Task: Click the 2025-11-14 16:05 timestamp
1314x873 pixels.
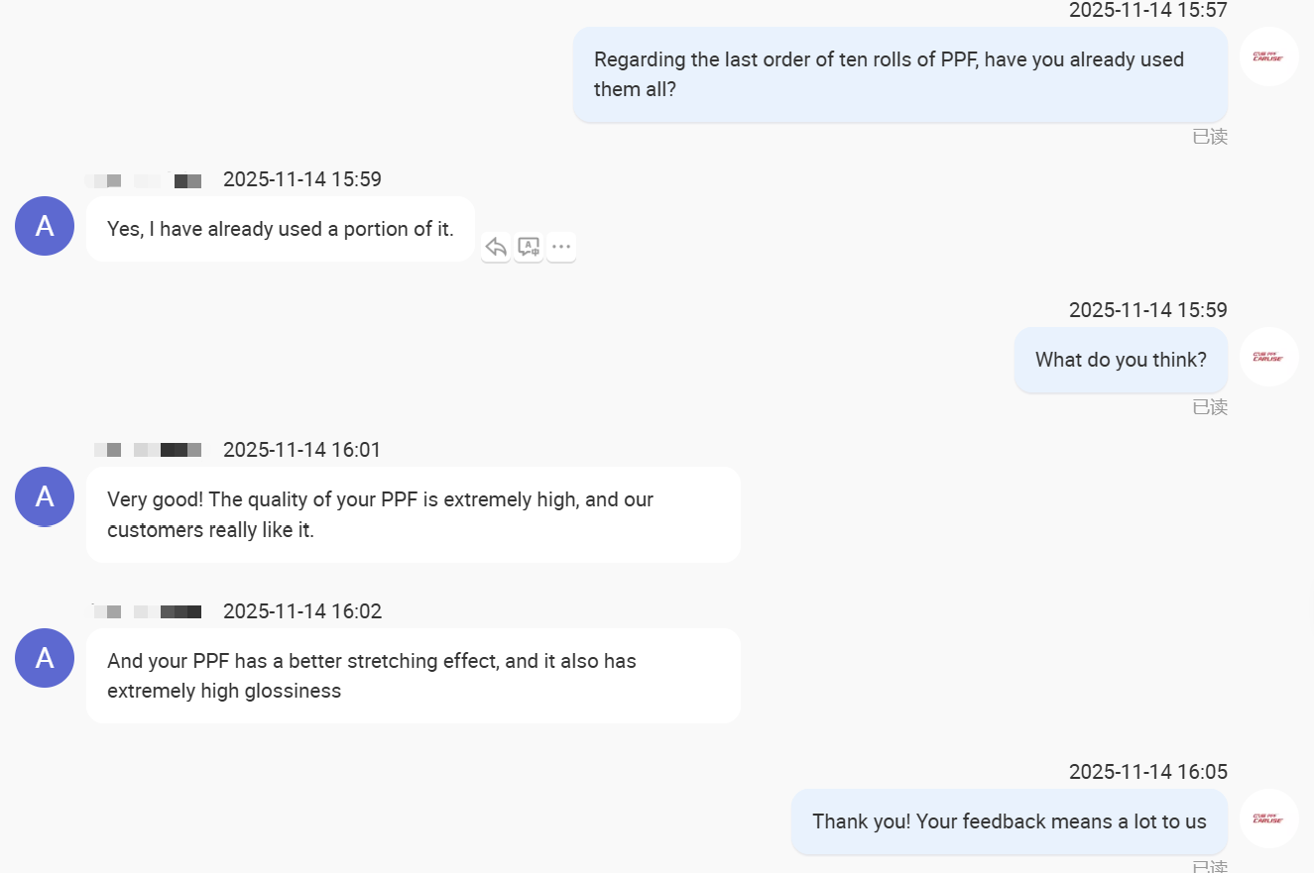Action: coord(1147,772)
